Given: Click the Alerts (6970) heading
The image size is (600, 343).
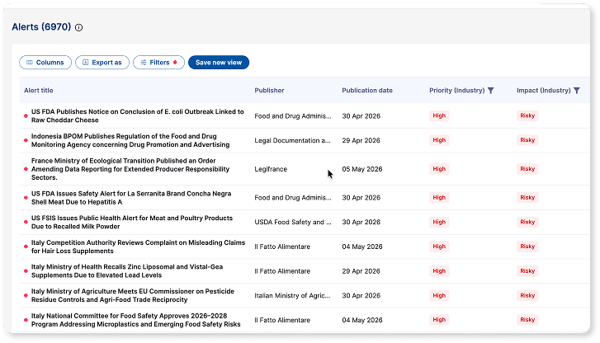Looking at the screenshot, I should [x=41, y=27].
